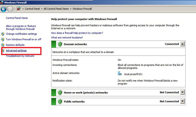Click Home or work (private) networks heading
Screen dimensions: 196x117
click(x=86, y=93)
